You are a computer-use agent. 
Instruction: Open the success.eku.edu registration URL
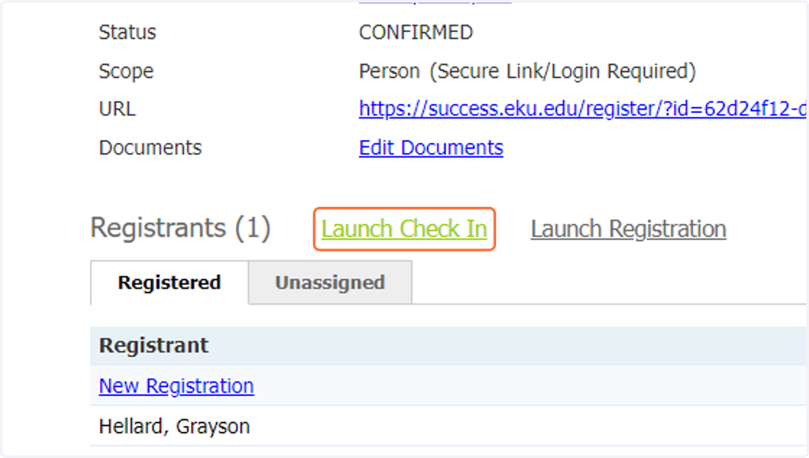click(x=583, y=108)
